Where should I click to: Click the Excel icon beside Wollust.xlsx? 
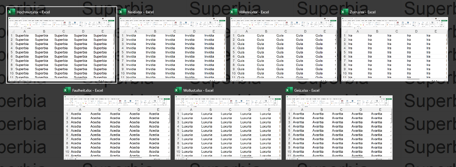pos(178,90)
